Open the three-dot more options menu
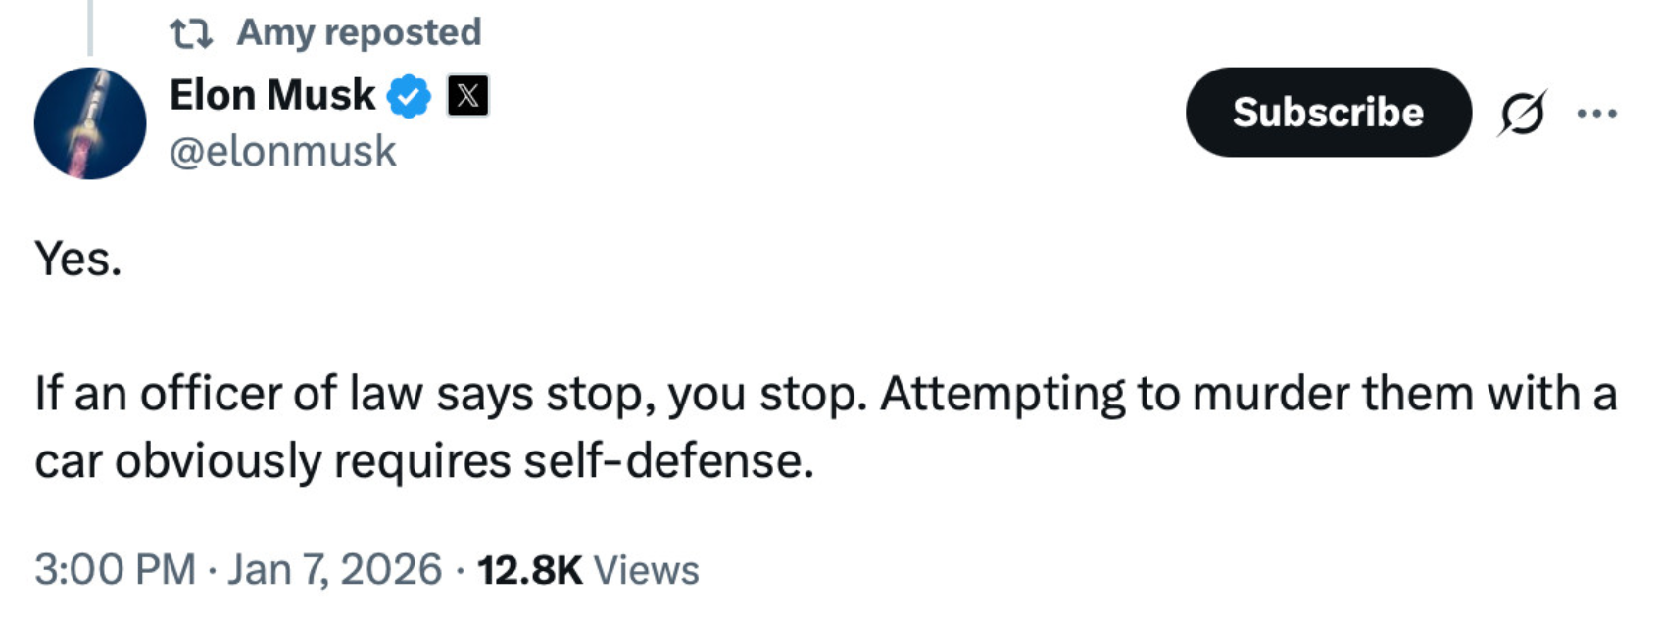 coord(1596,114)
